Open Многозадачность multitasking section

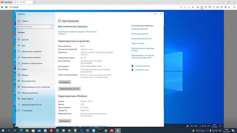(29, 81)
